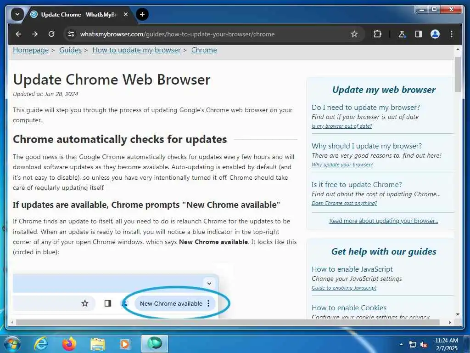Open the profile avatar menu

coord(435,34)
